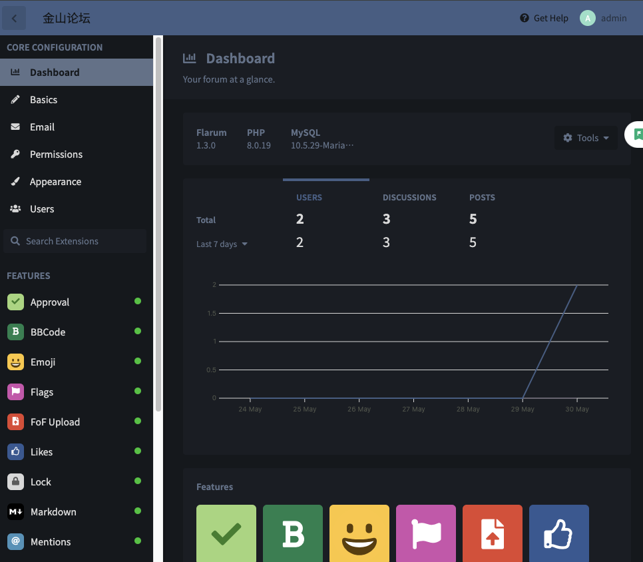Image resolution: width=643 pixels, height=562 pixels.
Task: Click the large Emoji smiley feature tile
Action: pyautogui.click(x=359, y=533)
